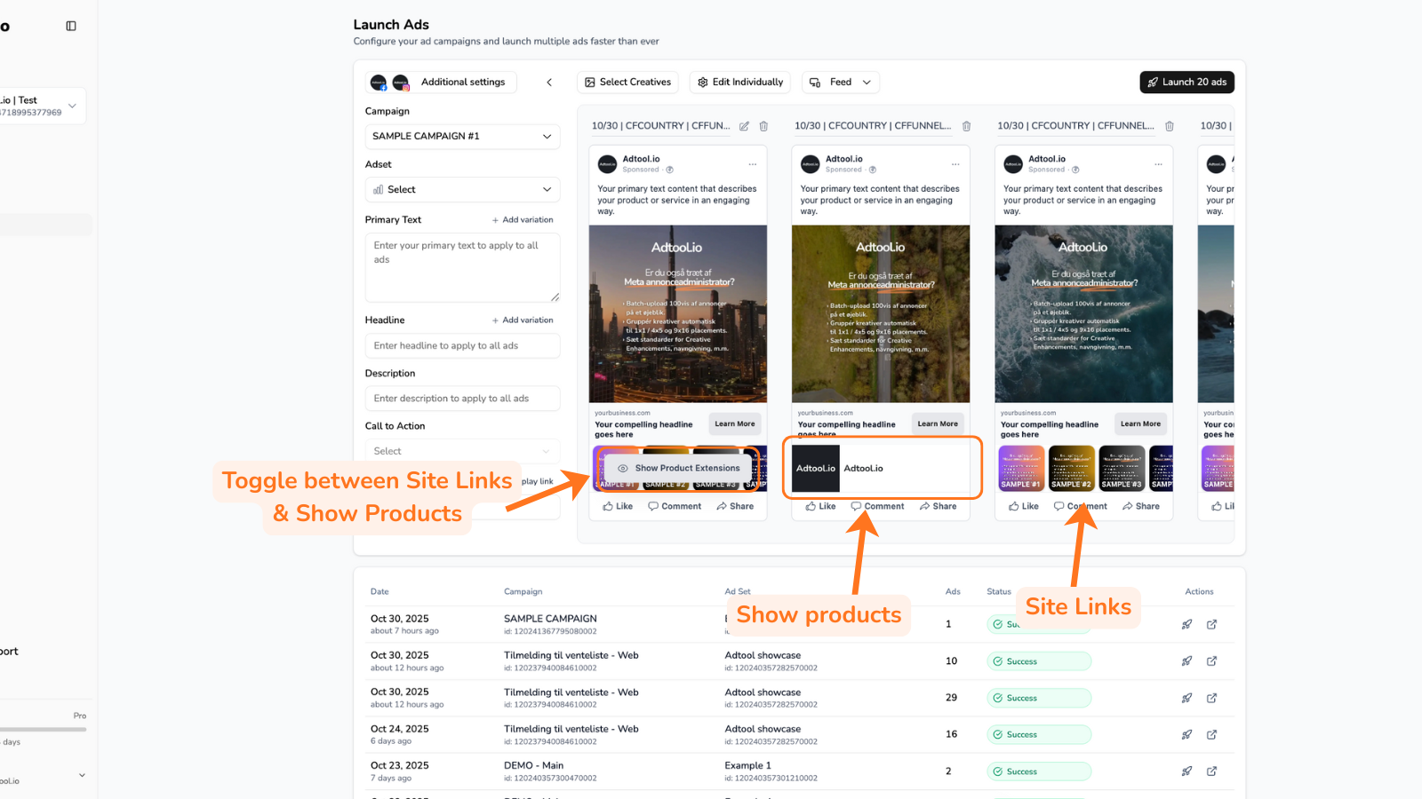Click the 'Actions' column header
Image resolution: width=1422 pixels, height=799 pixels.
[1199, 592]
